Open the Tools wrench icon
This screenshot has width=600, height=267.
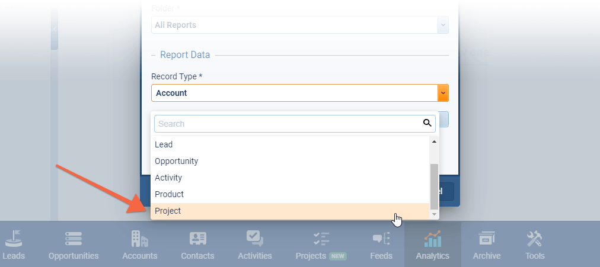(x=534, y=239)
